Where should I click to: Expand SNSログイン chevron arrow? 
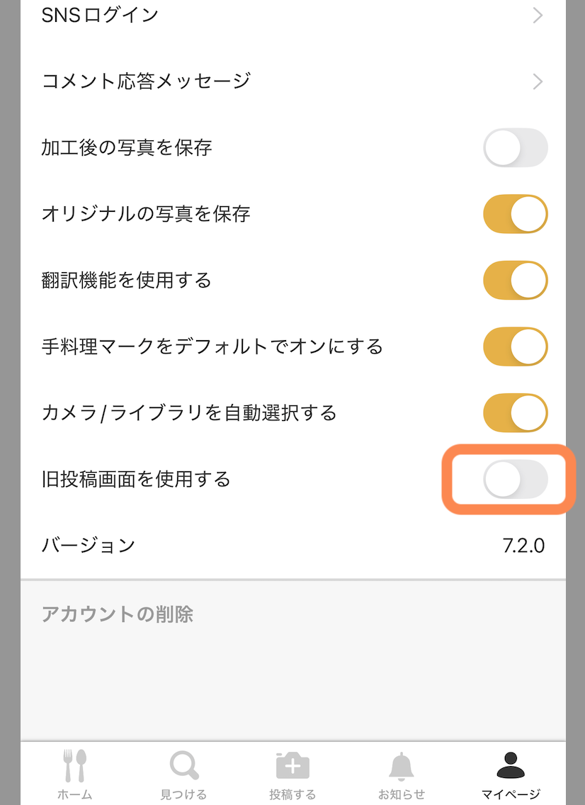538,16
